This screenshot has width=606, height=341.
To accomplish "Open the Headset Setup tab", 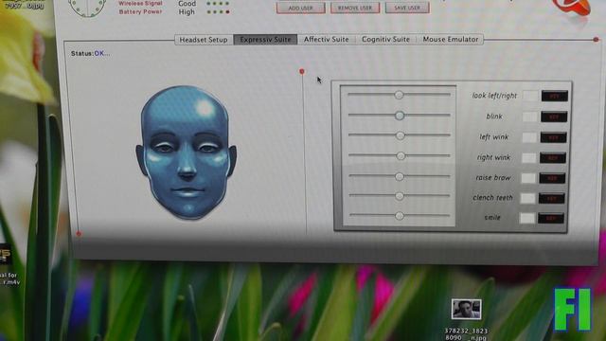I will (204, 40).
